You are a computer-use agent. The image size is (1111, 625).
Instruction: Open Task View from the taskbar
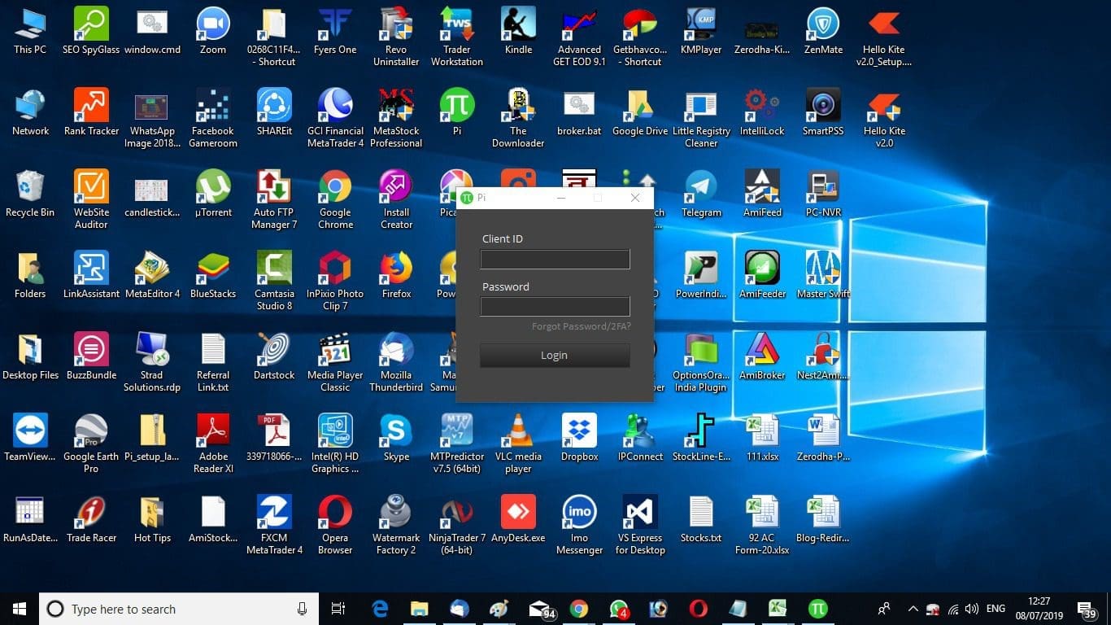[338, 609]
